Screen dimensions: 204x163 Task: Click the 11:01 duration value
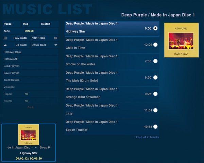pyautogui.click(x=148, y=110)
